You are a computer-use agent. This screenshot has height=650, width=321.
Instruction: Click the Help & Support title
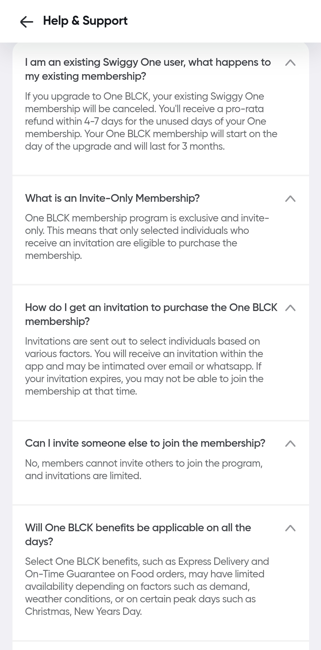[x=85, y=21]
